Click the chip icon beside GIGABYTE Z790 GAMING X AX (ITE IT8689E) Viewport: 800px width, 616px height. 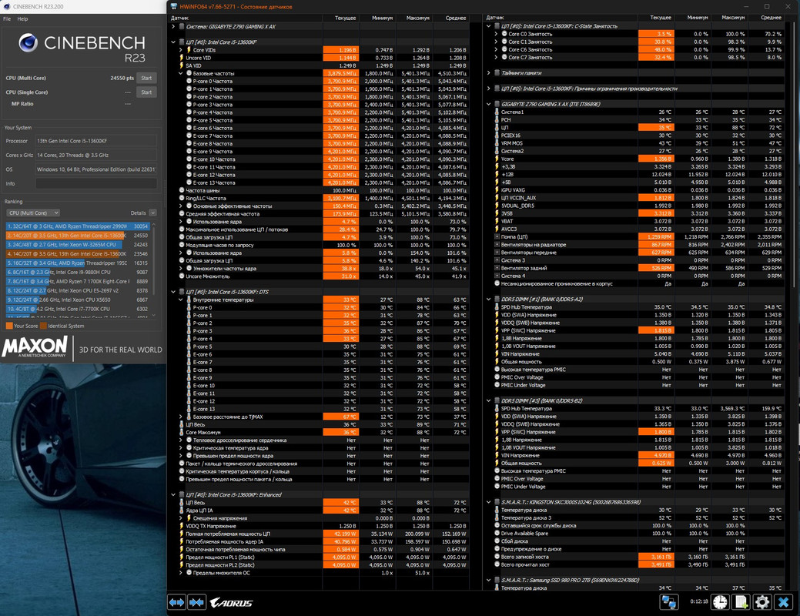point(497,104)
